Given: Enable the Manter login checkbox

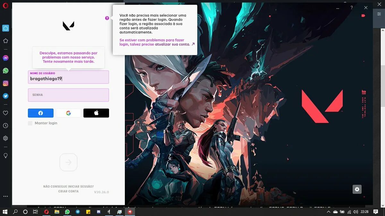Looking at the screenshot, I should pyautogui.click(x=30, y=123).
